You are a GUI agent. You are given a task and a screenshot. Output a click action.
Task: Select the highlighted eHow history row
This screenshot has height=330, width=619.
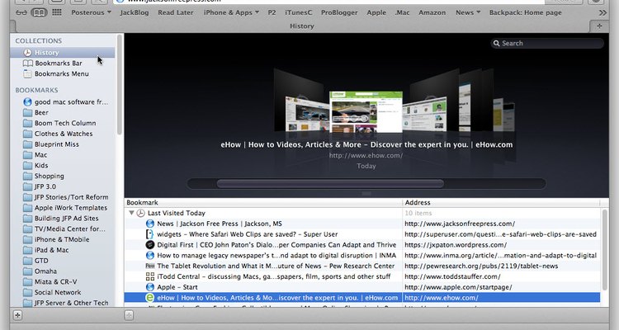[362, 298]
